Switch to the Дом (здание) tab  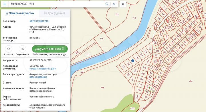(55, 13)
